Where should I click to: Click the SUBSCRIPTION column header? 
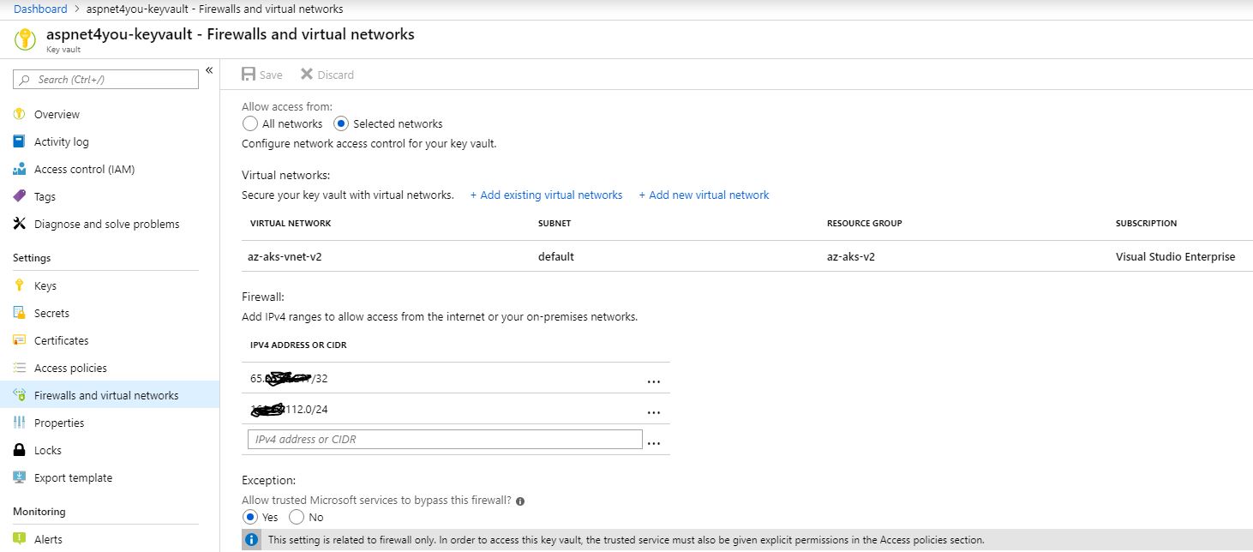1147,223
